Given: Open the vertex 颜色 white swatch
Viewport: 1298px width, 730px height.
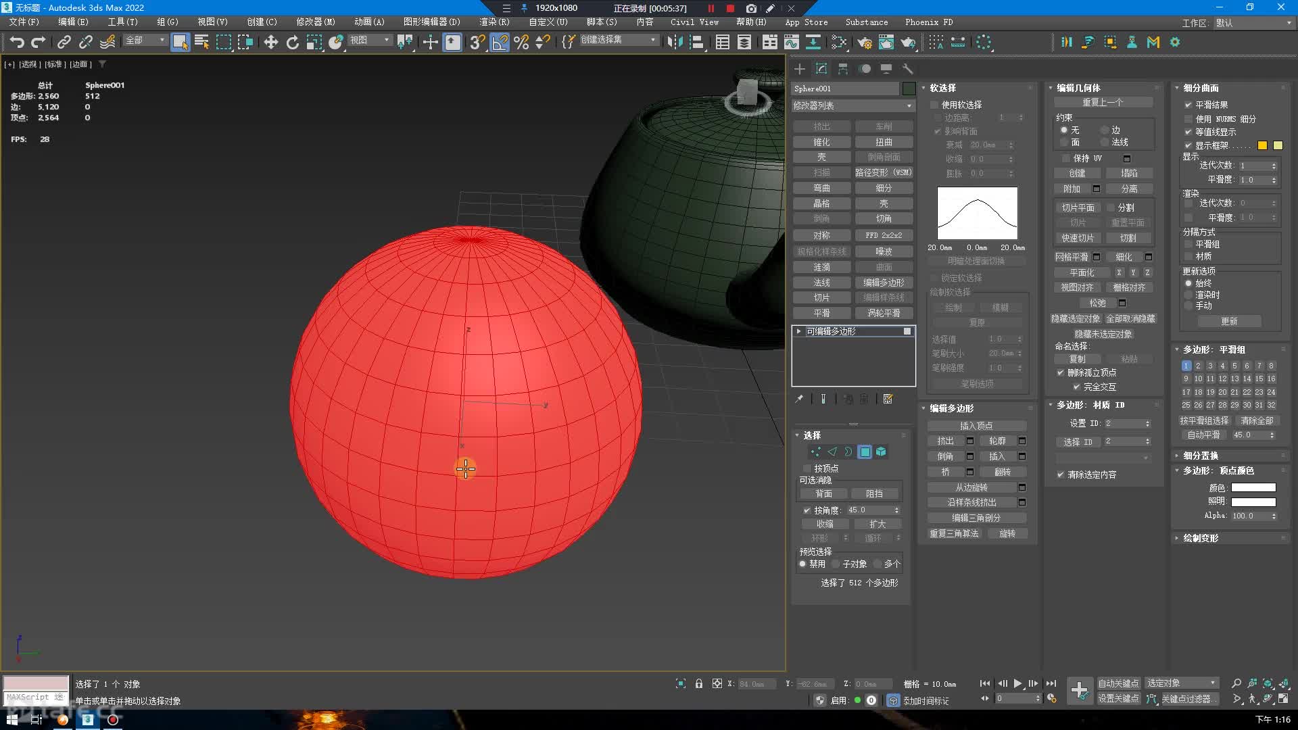Looking at the screenshot, I should point(1253,488).
